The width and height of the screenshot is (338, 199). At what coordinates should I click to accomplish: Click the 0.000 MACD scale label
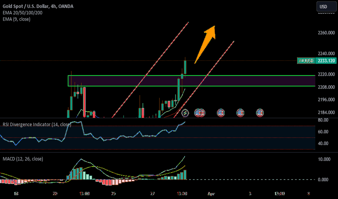[x=323, y=179]
